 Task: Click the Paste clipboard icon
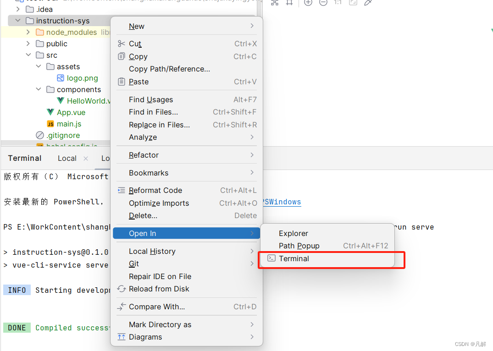[122, 82]
